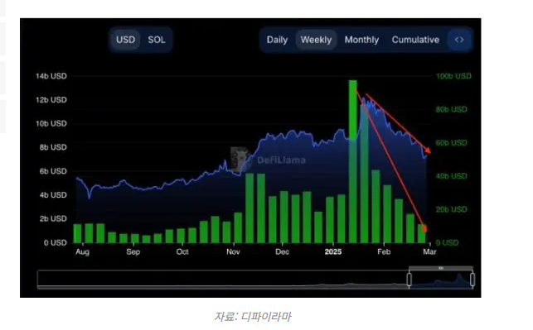Image resolution: width=533 pixels, height=330 pixels.
Task: Click the tallest green volume bar
Action: 353,161
